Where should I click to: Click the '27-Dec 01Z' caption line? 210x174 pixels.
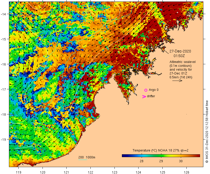point(178,73)
